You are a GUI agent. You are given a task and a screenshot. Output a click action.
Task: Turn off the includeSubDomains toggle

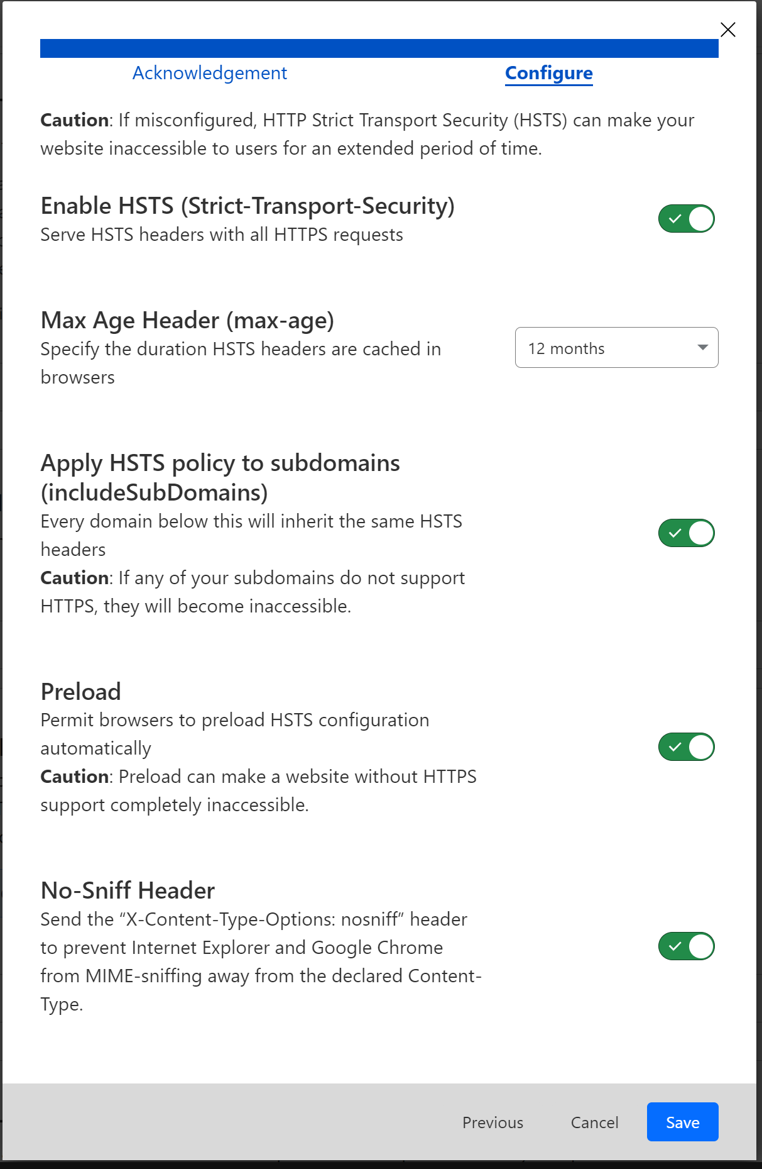pos(686,533)
